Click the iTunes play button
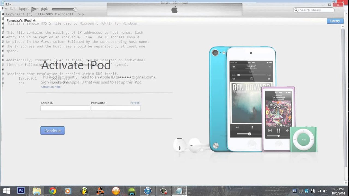Image resolution: width=349 pixels, height=196 pixels. pos(34,9)
